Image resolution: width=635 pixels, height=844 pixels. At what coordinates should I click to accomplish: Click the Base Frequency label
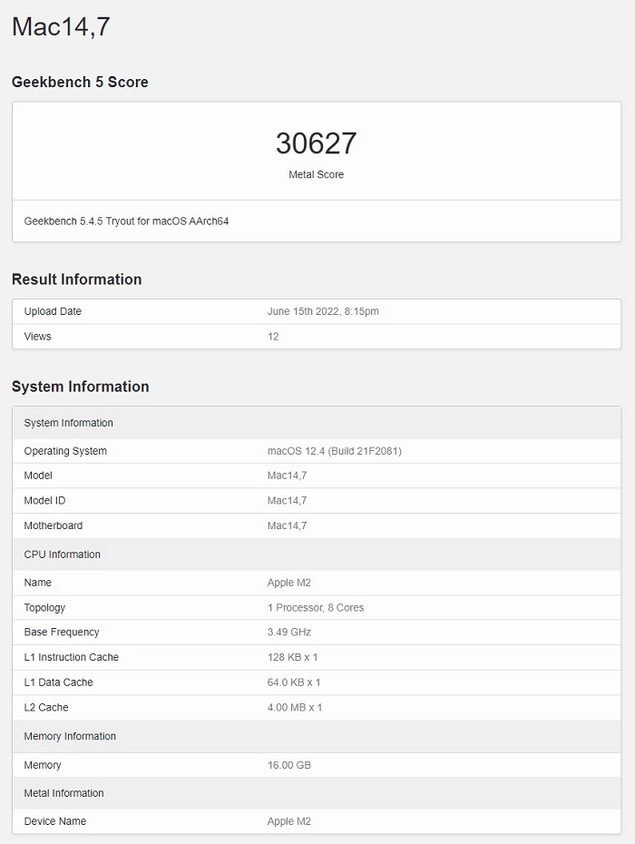62,632
